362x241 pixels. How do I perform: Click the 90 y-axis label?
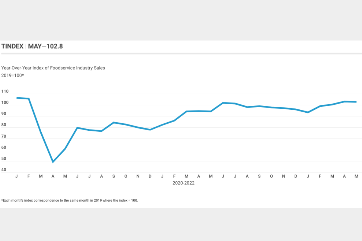click(4, 114)
